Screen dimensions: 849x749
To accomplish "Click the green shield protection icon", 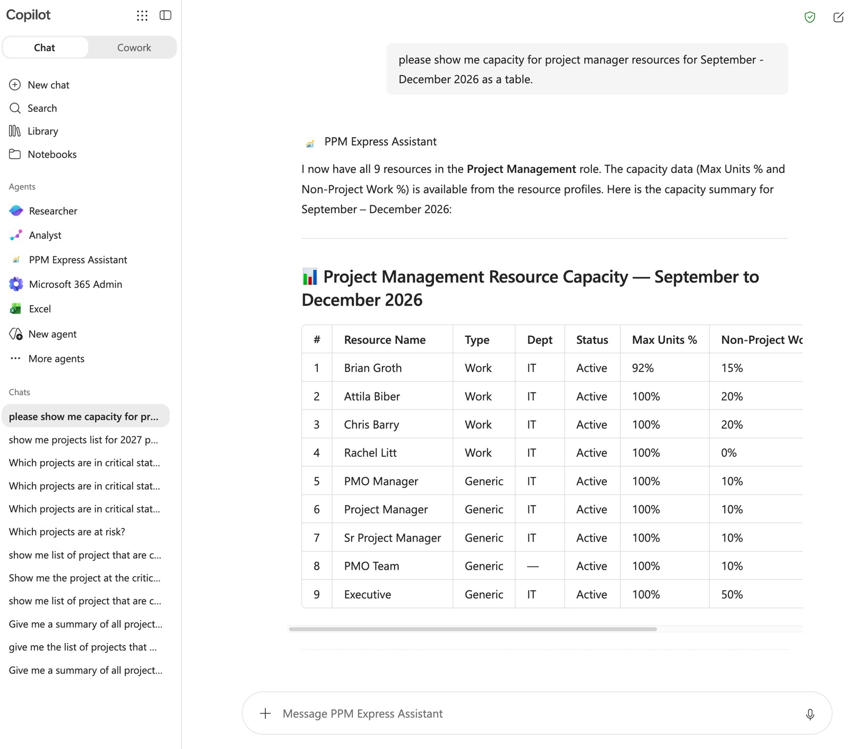I will click(810, 18).
